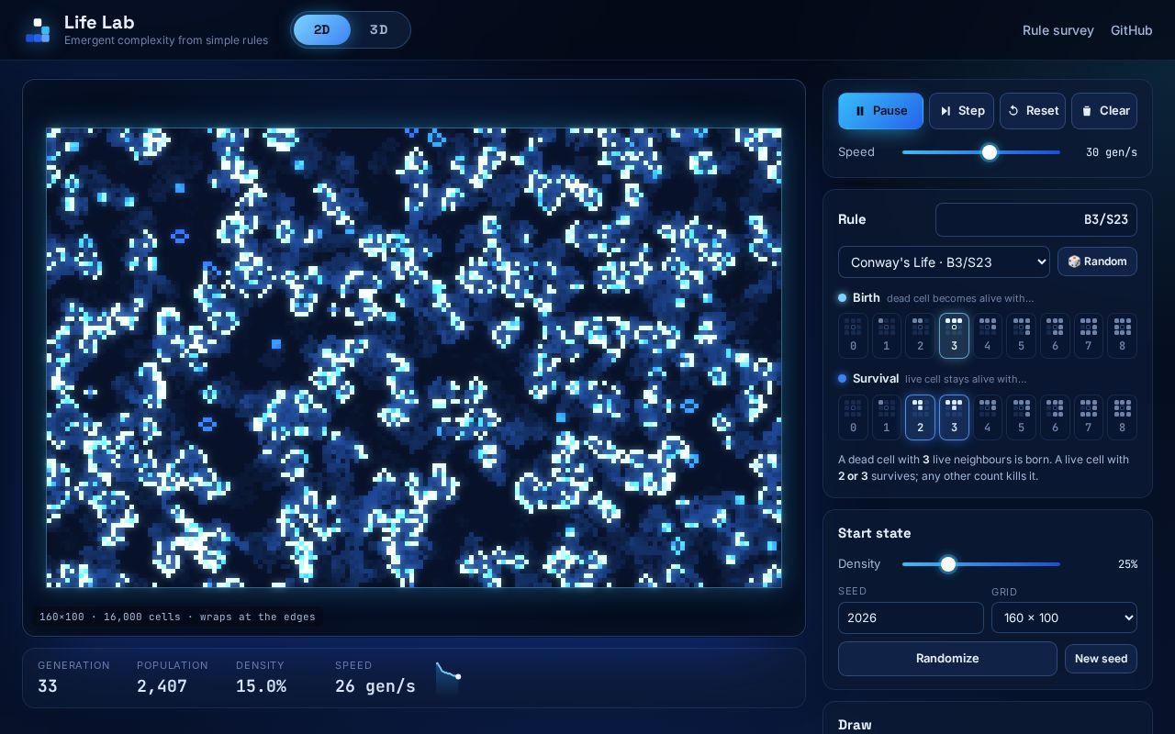The width and height of the screenshot is (1175, 734).
Task: Toggle Birth neighbour count 1
Action: click(887, 336)
